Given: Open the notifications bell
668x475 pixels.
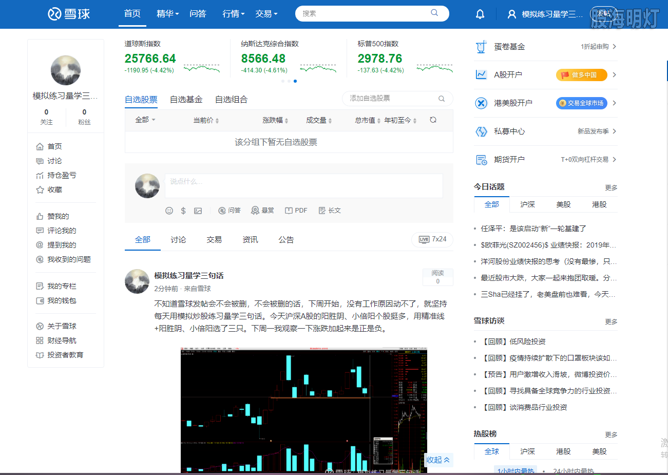Looking at the screenshot, I should [480, 14].
